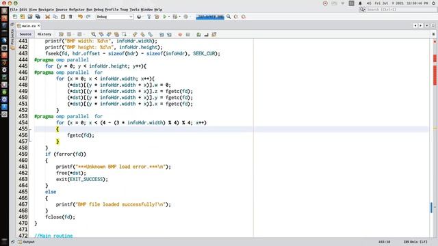Close the main.cu tab

[x=38, y=26]
